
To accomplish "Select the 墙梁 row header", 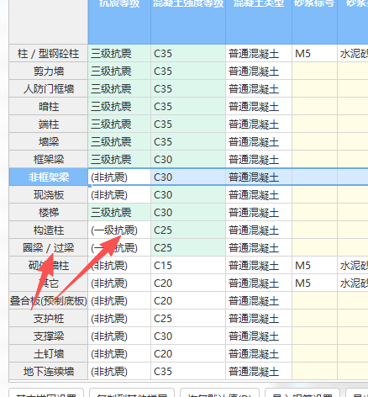I will (x=49, y=141).
